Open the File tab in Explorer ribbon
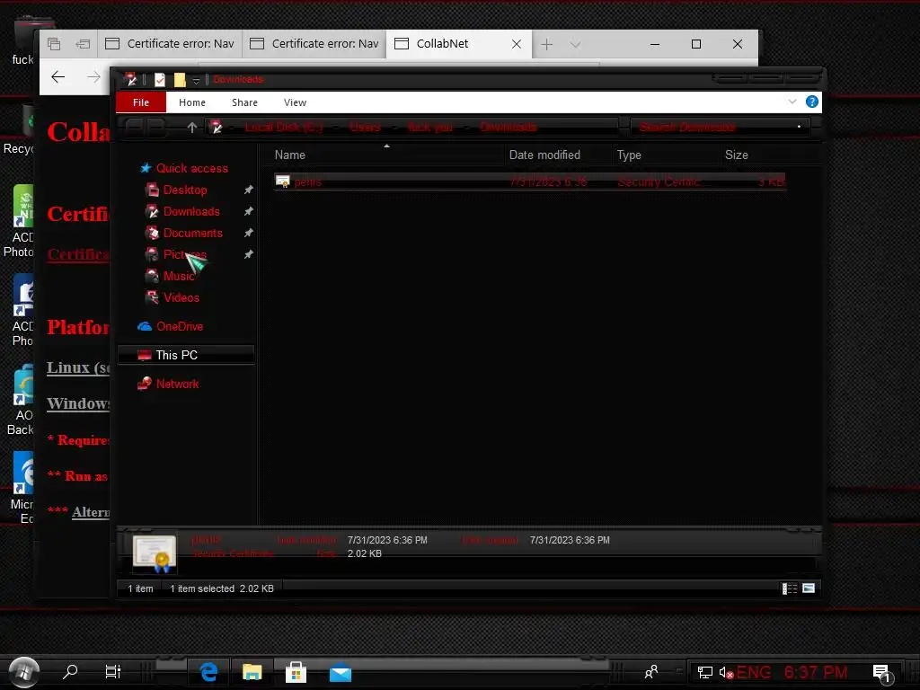Viewport: 920px width, 690px height. pos(141,102)
